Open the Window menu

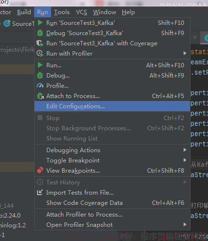tap(104, 12)
